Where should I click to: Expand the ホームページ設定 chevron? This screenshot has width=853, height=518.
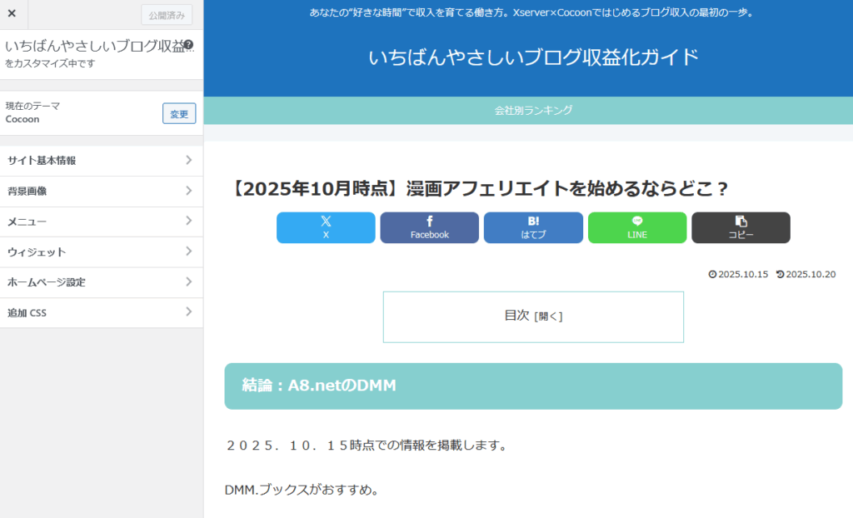click(189, 282)
